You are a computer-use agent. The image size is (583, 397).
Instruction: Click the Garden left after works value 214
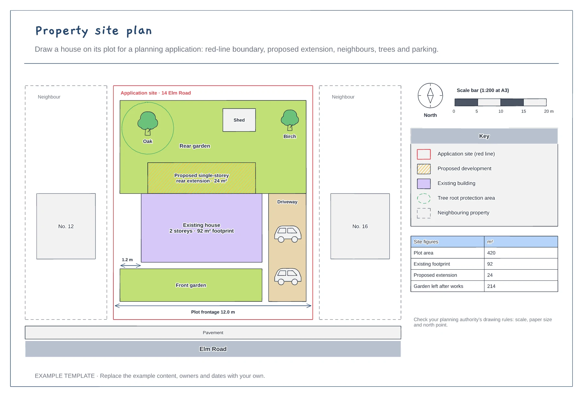click(x=491, y=286)
